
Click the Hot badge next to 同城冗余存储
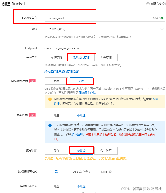tap(32, 81)
